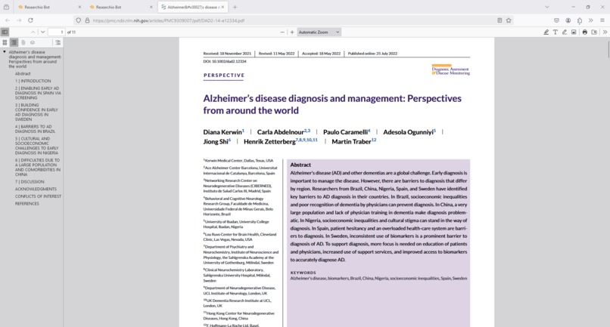Toggle reader view icon
Viewport: 610px width, 327px height.
(500, 20)
